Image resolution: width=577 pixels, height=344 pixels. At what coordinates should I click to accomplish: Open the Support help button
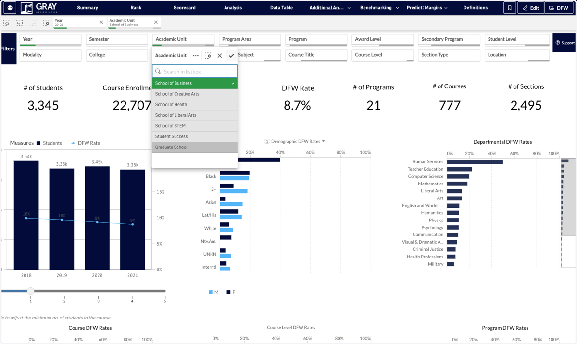coord(564,43)
